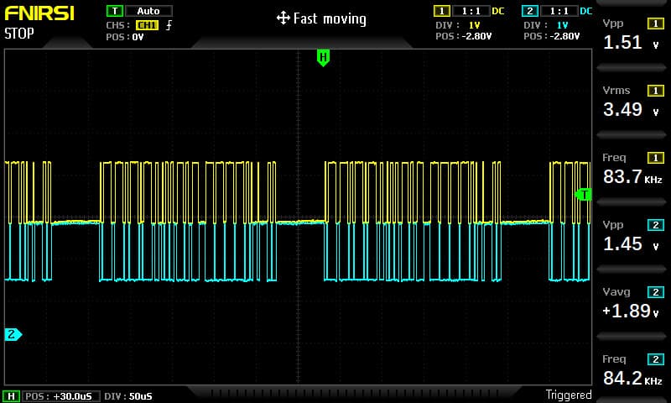Click the channel 1 badge beside Freq 83.7

[656, 158]
